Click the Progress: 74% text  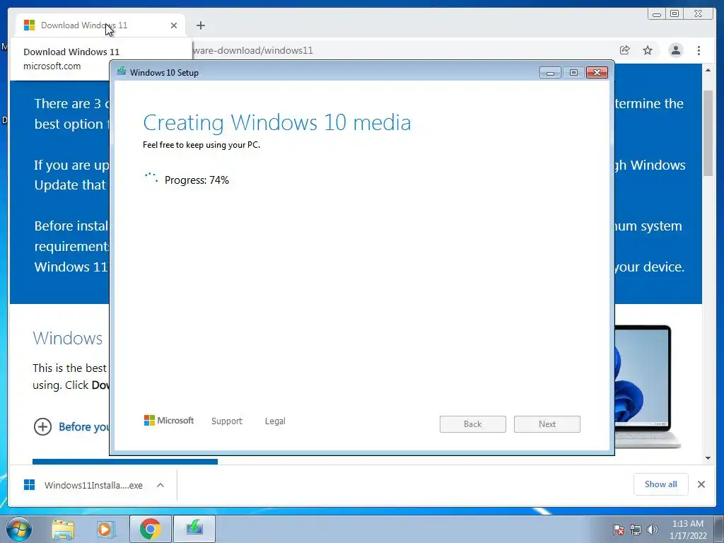tap(197, 180)
